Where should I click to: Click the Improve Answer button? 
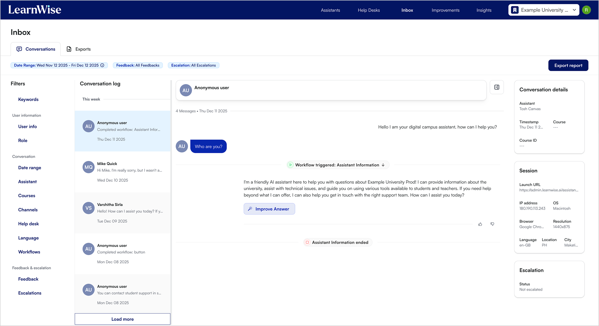coord(269,209)
